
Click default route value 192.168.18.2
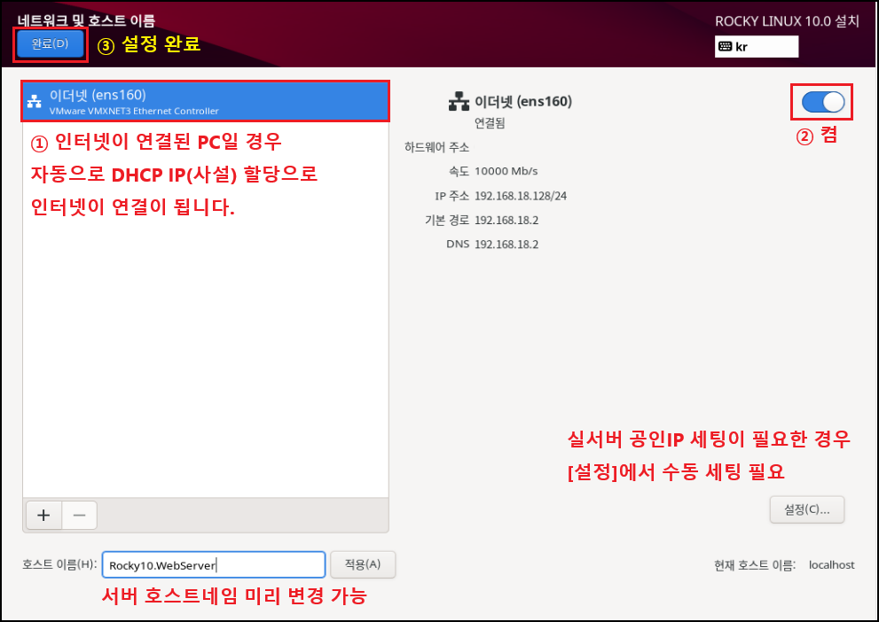[x=506, y=220]
